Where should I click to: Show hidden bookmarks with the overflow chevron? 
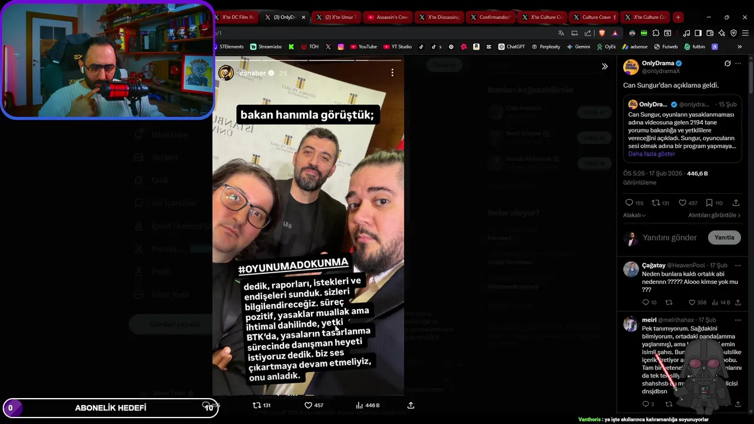point(740,47)
